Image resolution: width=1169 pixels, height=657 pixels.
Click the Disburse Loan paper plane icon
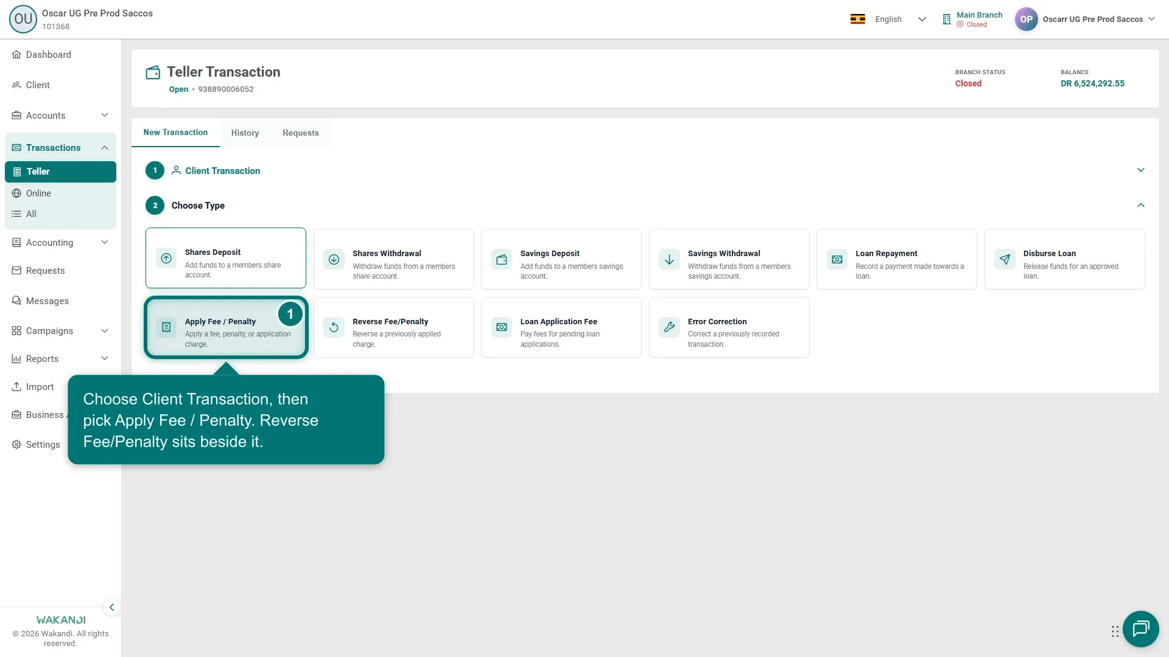coord(1005,259)
